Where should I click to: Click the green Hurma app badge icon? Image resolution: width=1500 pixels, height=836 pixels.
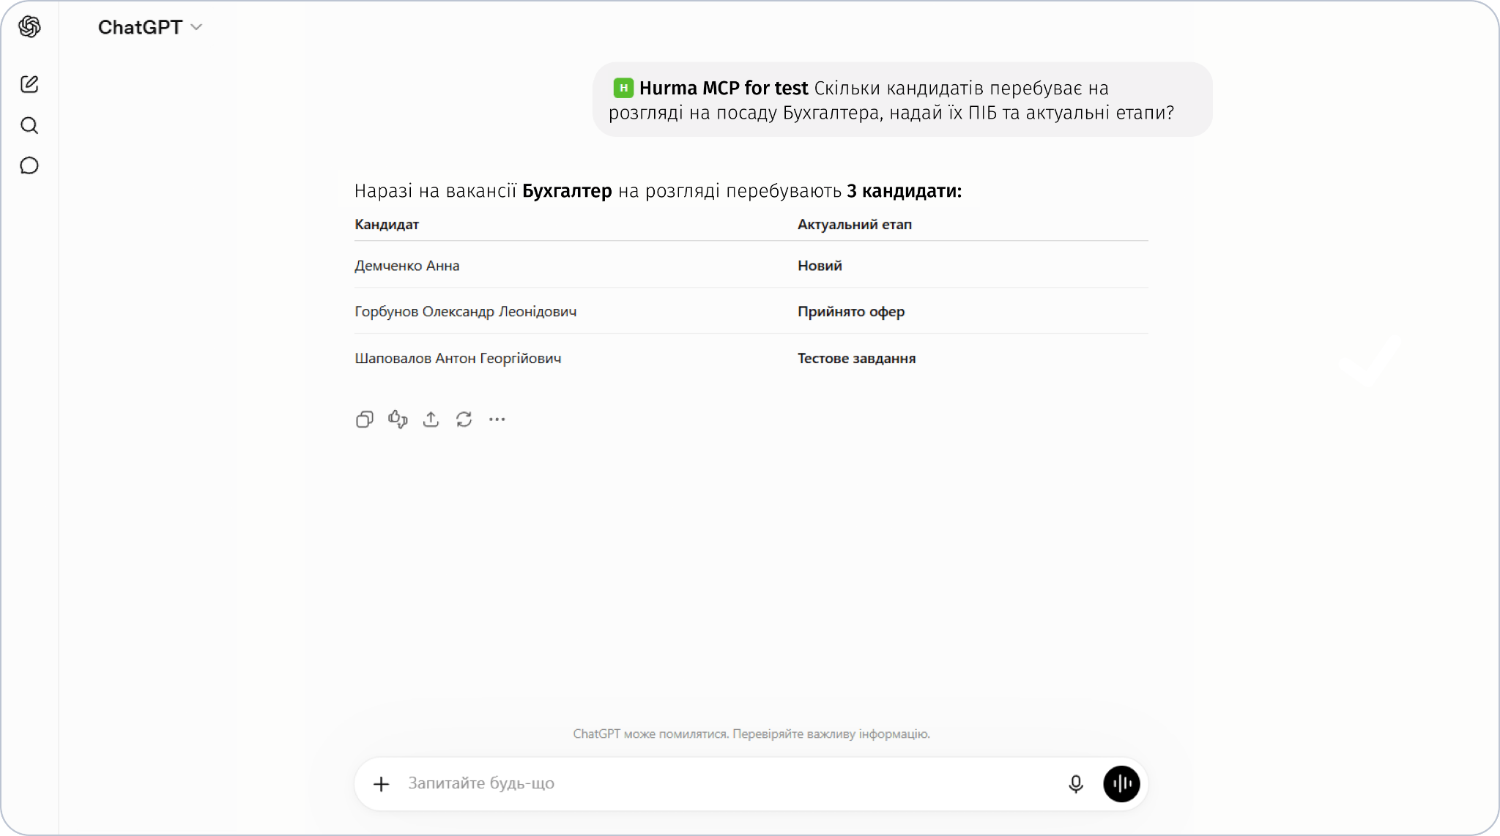pos(623,88)
